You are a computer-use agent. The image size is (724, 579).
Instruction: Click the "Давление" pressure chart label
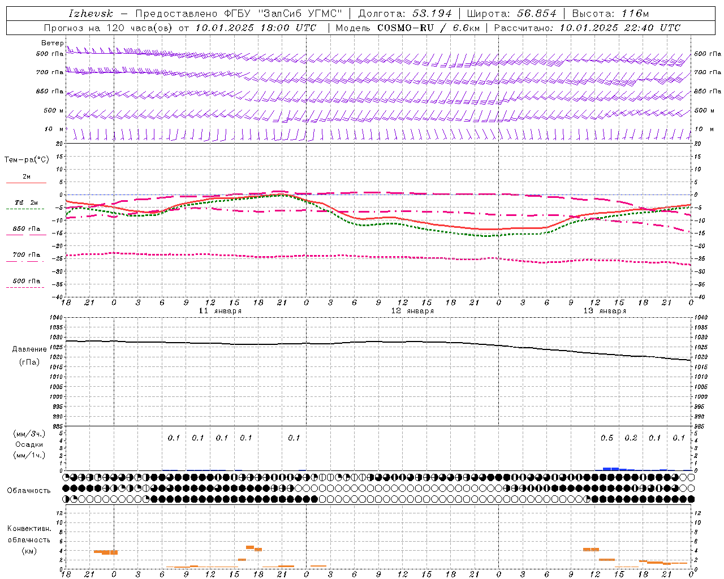coord(29,349)
